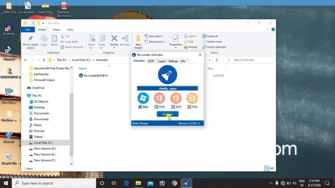Tick the O16 checkbox
The height and width of the screenshot is (188, 335).
click(157, 107)
